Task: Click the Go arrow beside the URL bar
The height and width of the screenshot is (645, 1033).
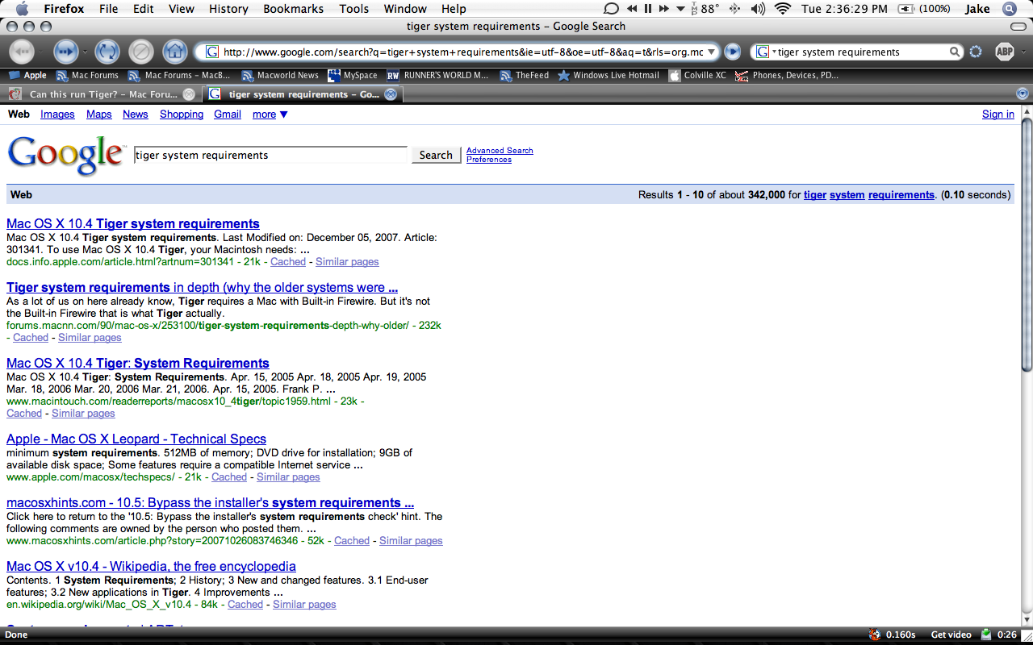Action: pyautogui.click(x=732, y=52)
